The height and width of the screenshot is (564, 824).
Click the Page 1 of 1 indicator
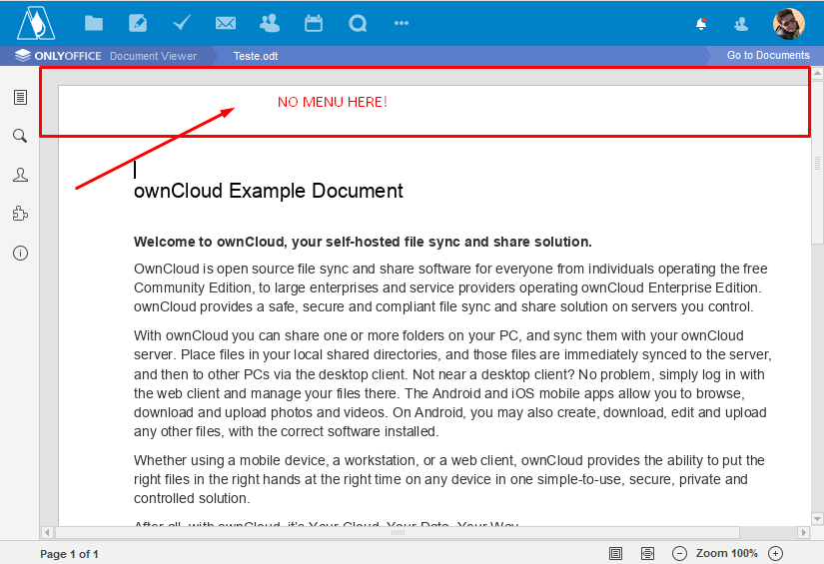pos(69,554)
